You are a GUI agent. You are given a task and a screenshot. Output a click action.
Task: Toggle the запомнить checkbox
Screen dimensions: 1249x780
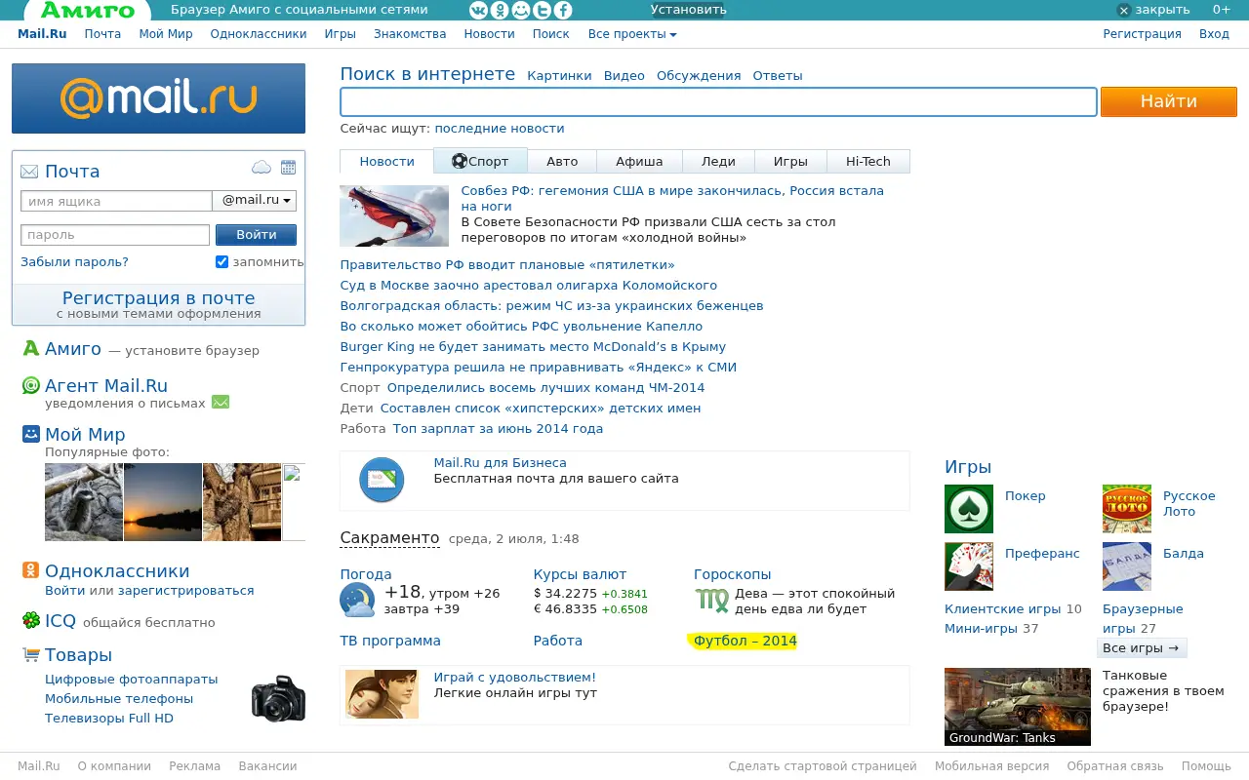(x=222, y=261)
